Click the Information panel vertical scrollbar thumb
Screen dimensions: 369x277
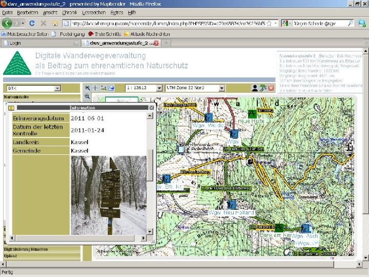click(x=150, y=165)
